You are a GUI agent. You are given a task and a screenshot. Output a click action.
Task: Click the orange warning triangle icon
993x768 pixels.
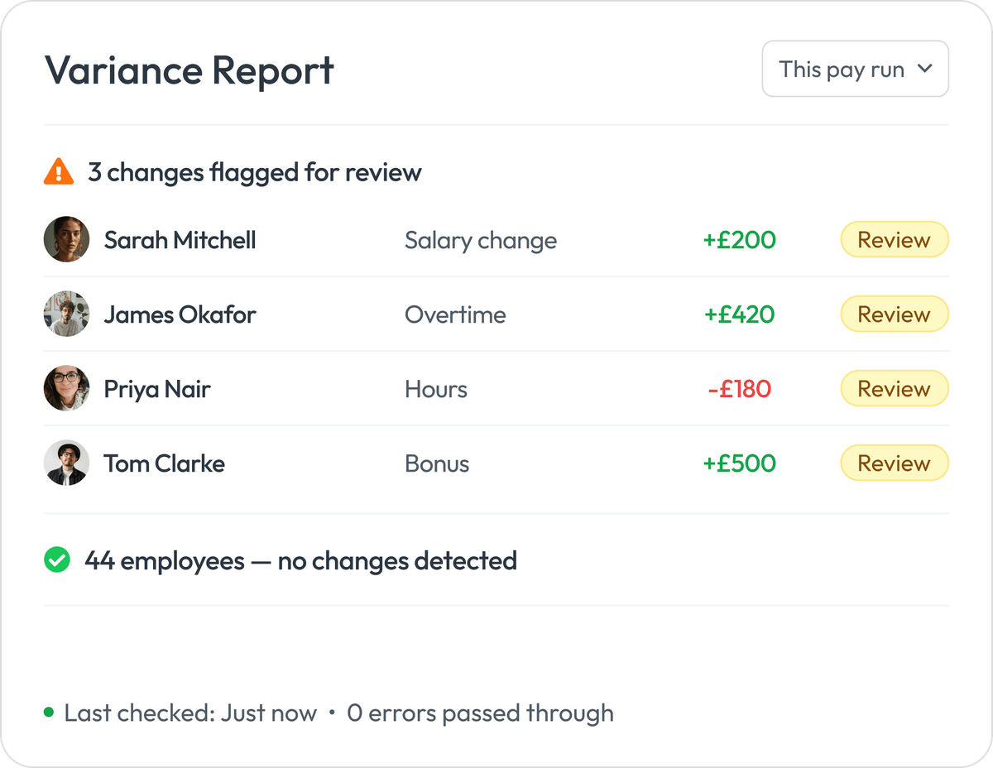[57, 172]
